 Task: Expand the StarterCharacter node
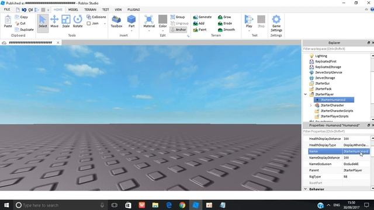(x=311, y=105)
